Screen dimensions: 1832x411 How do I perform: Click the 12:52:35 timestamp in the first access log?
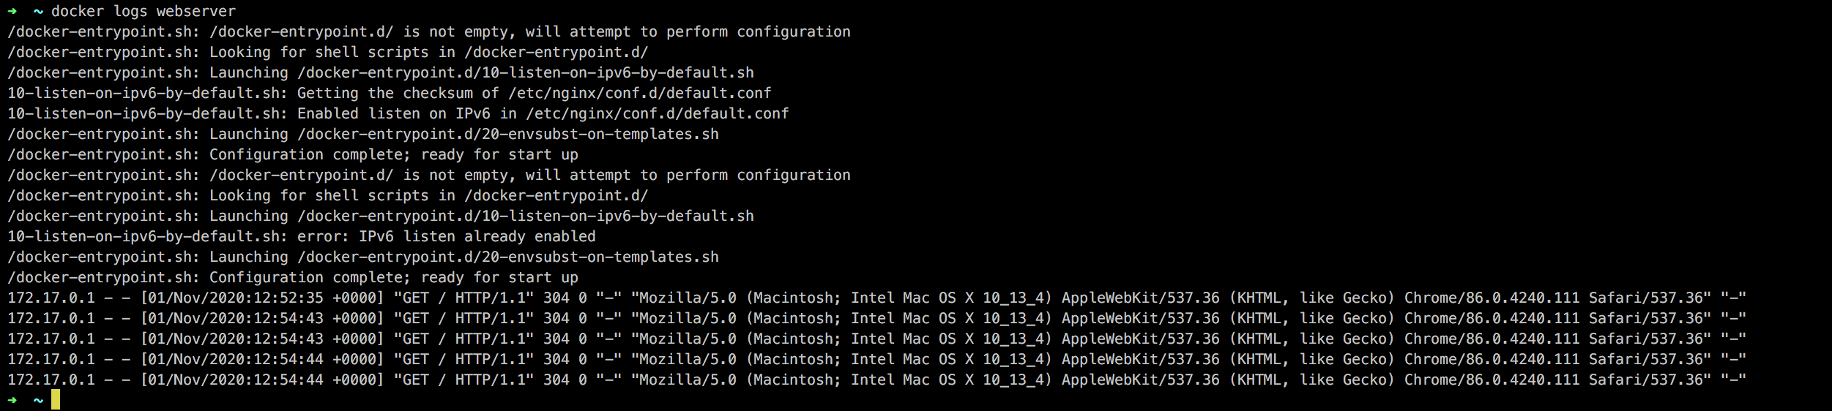287,298
